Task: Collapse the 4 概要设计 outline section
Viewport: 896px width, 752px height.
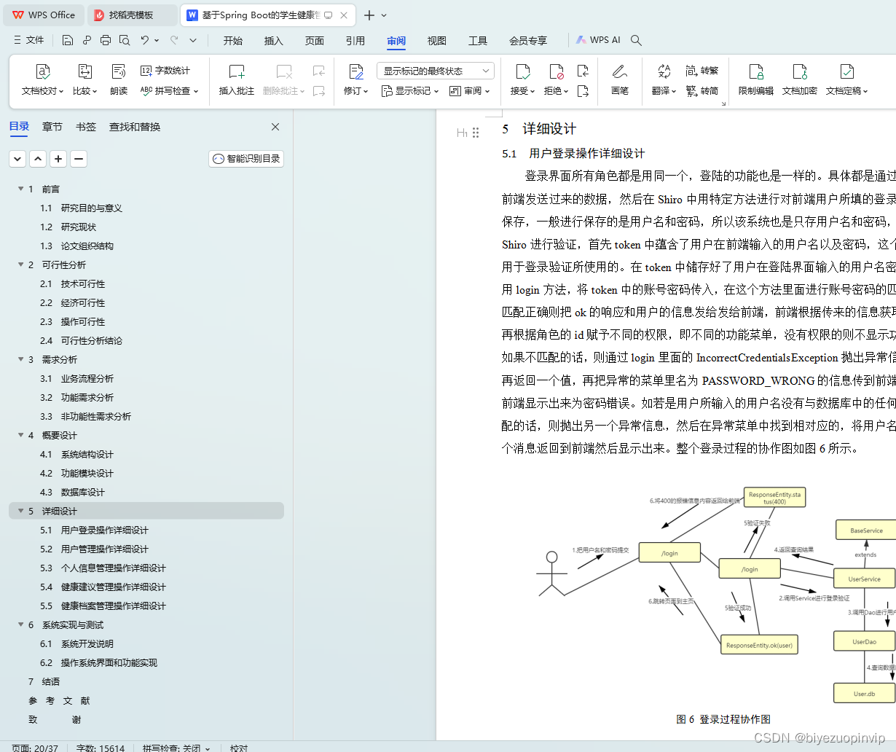Action: coord(20,435)
